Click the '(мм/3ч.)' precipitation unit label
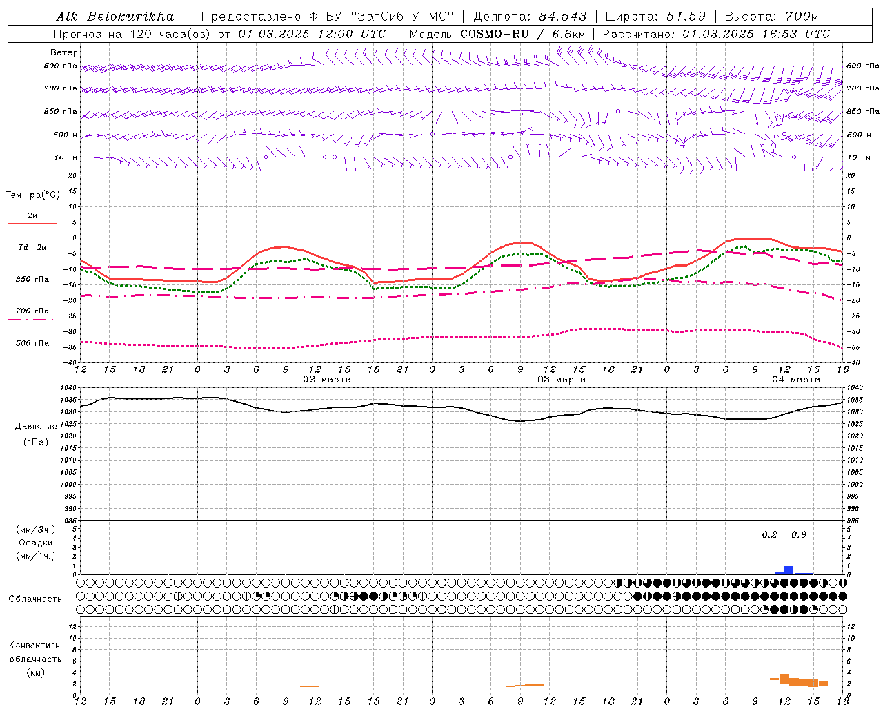Screen dimensions: 883x707 (x=36, y=530)
